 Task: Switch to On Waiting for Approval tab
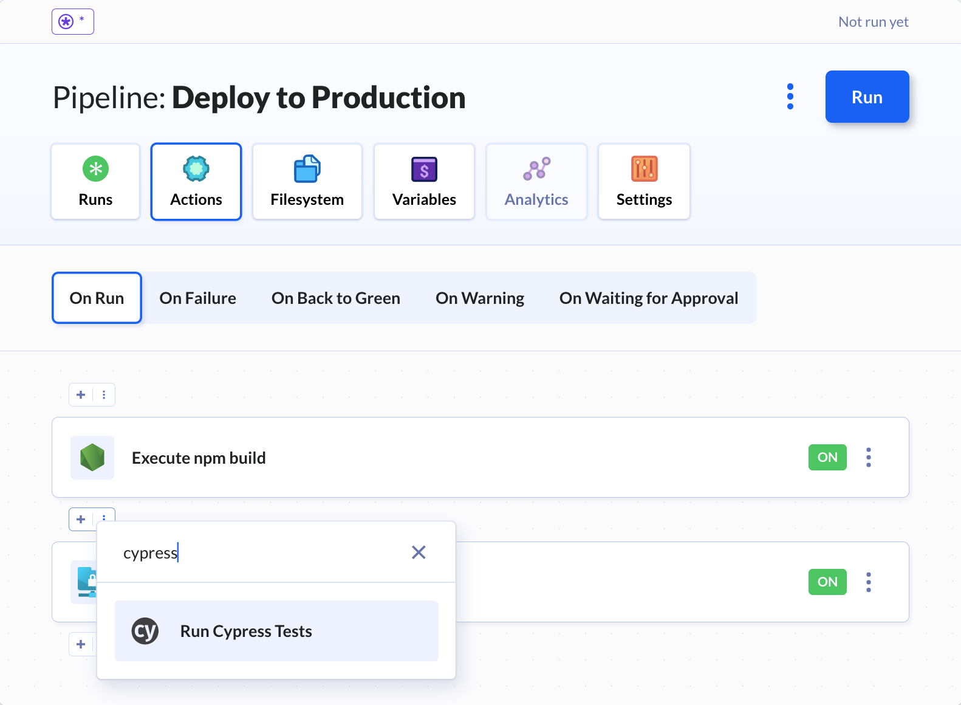click(649, 298)
